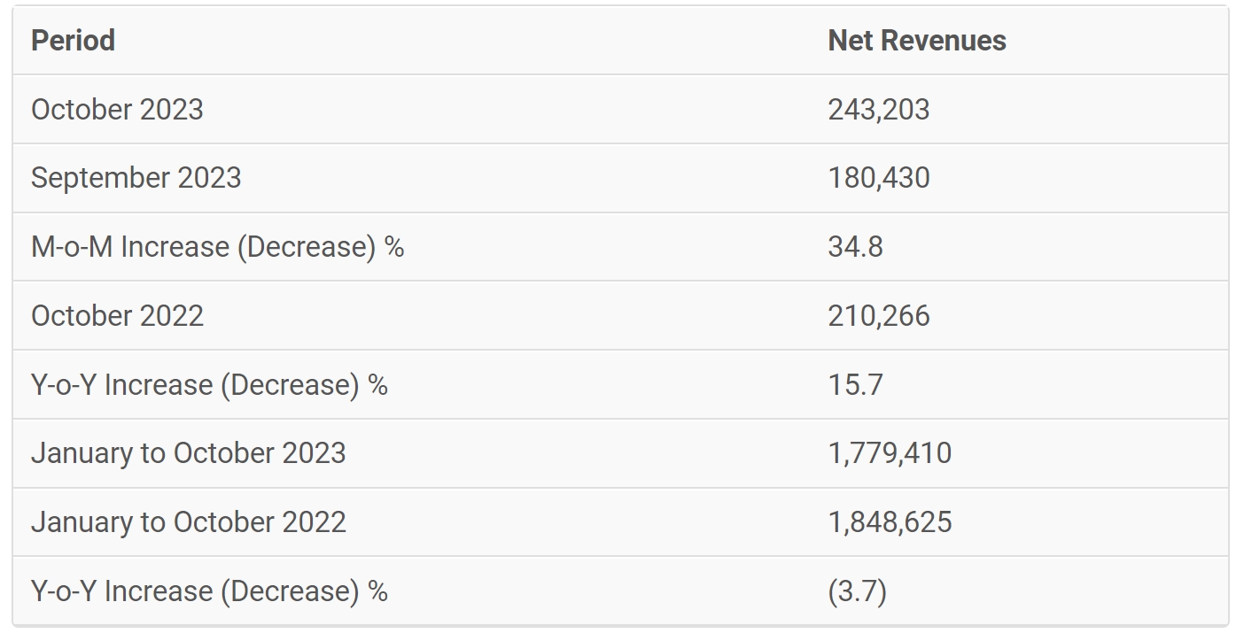This screenshot has height=633, width=1236.
Task: Click the 180,430 revenue value
Action: point(878,178)
